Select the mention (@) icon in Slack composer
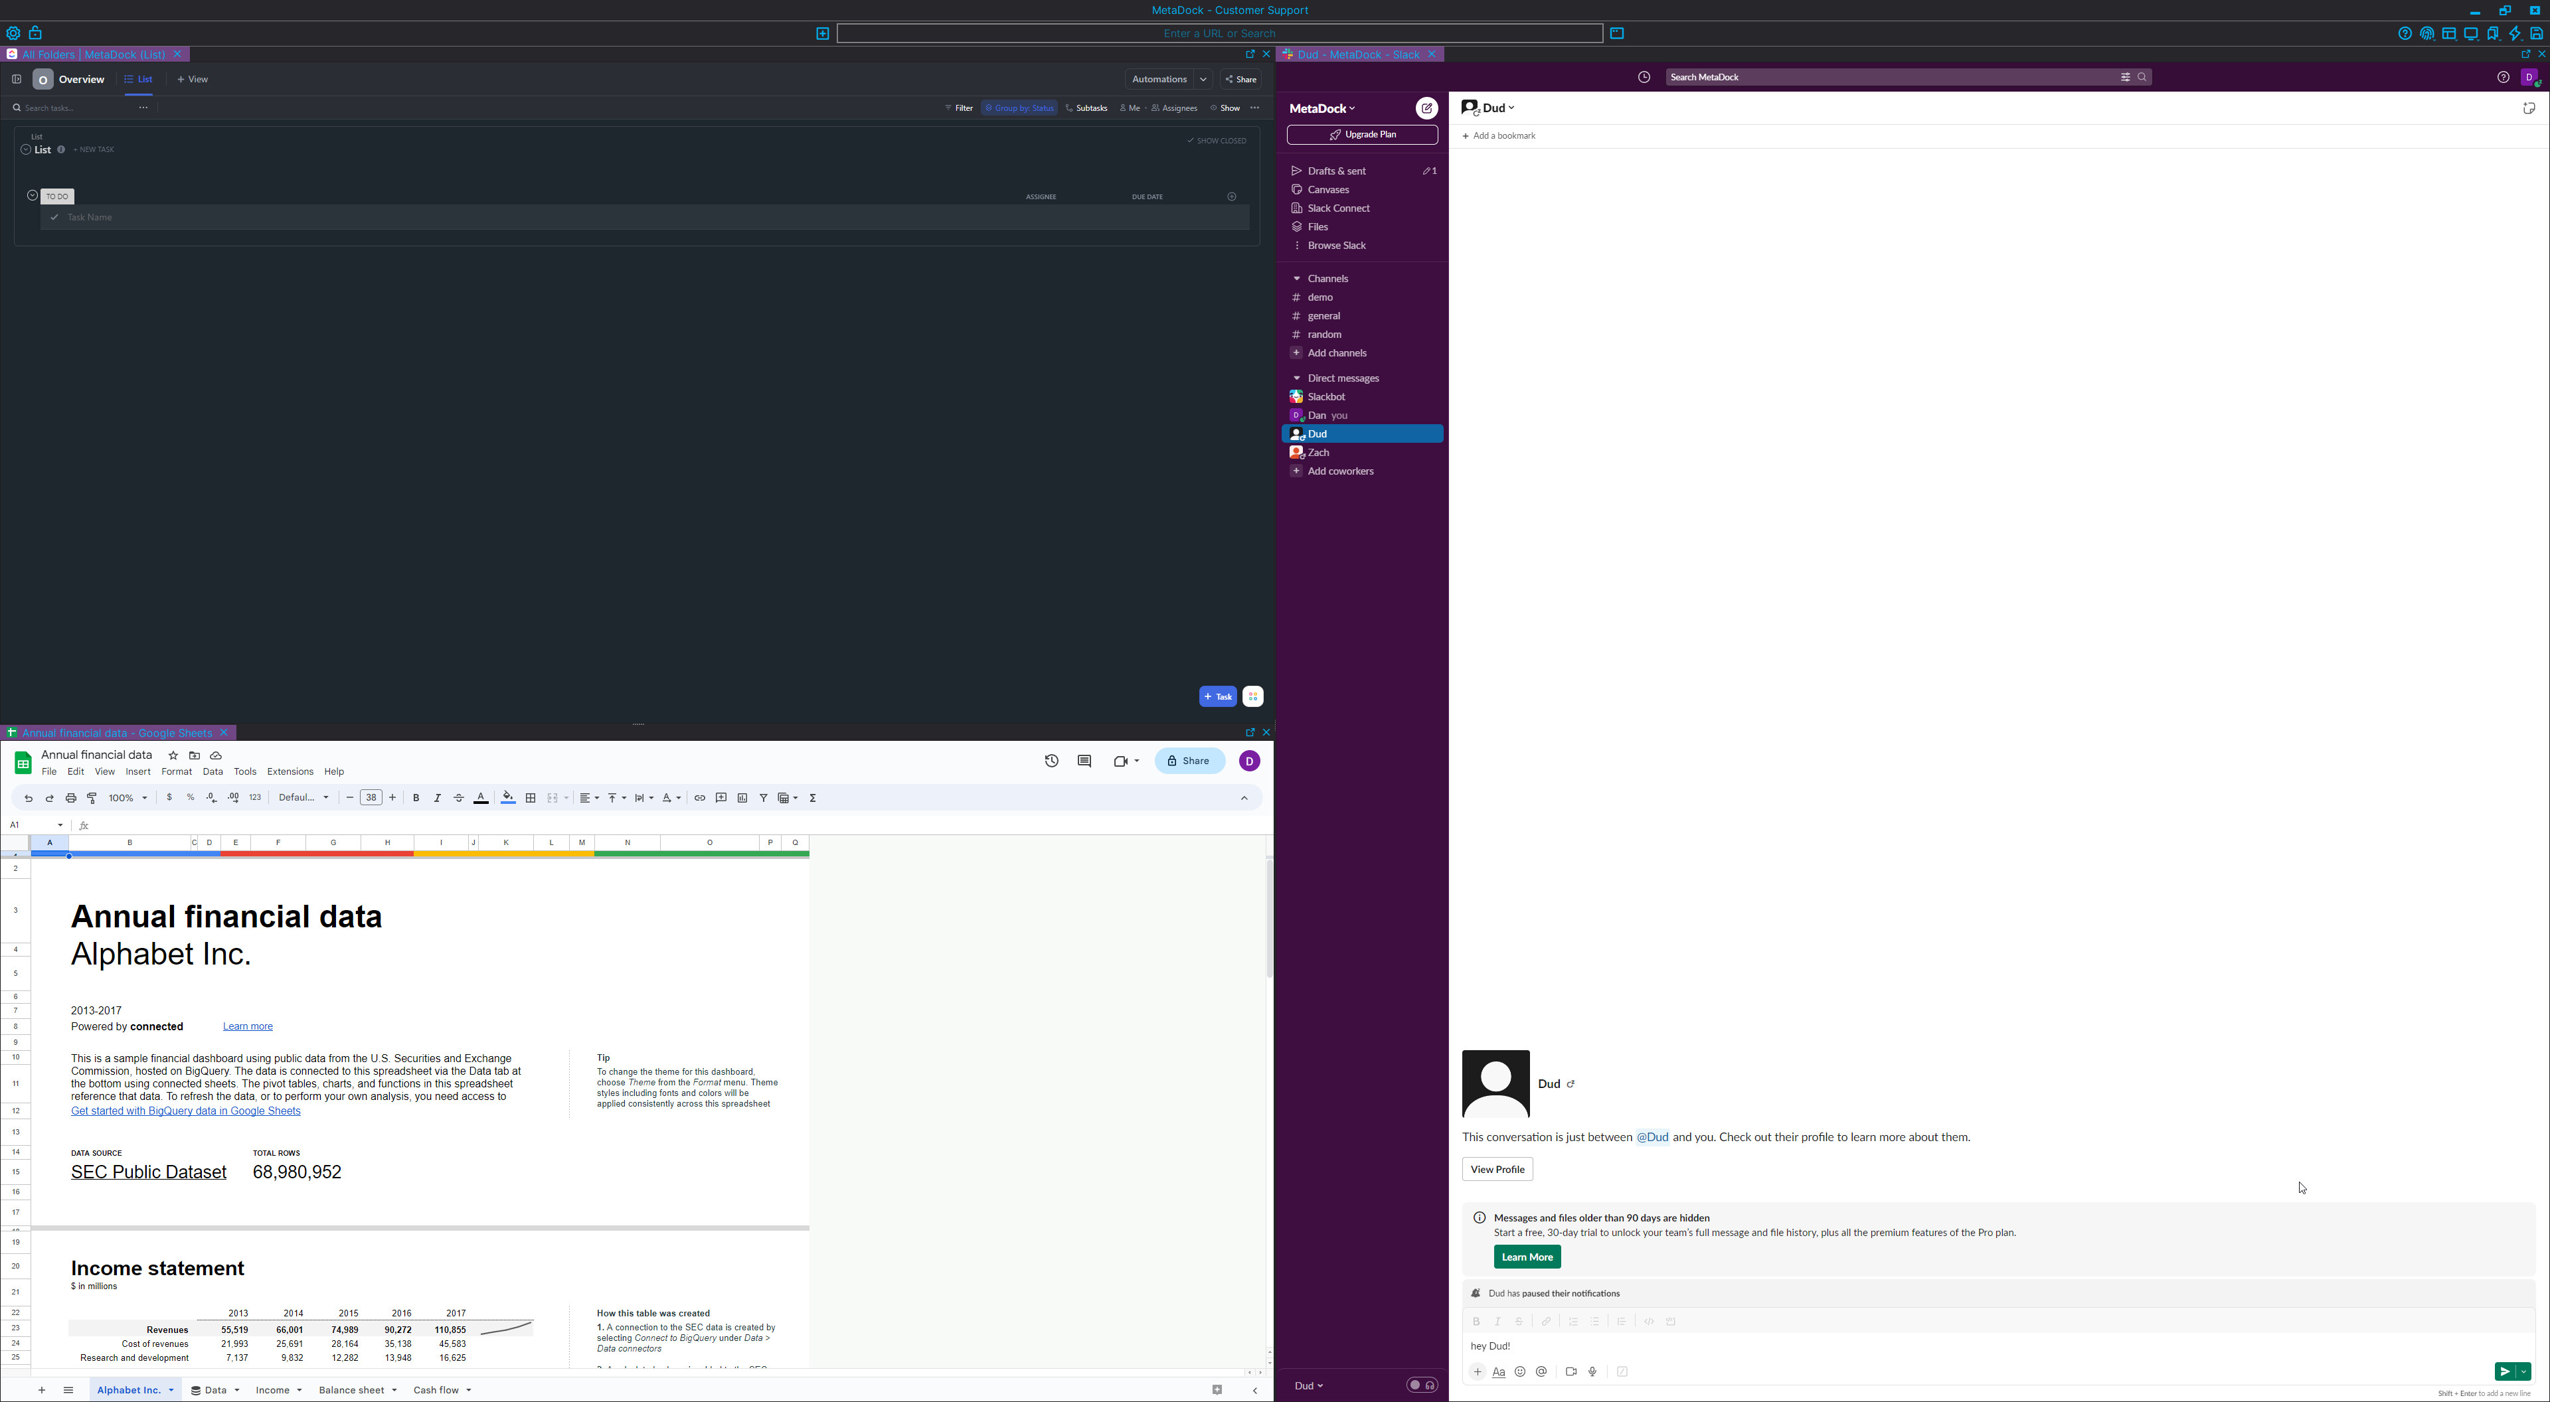 1541,1371
